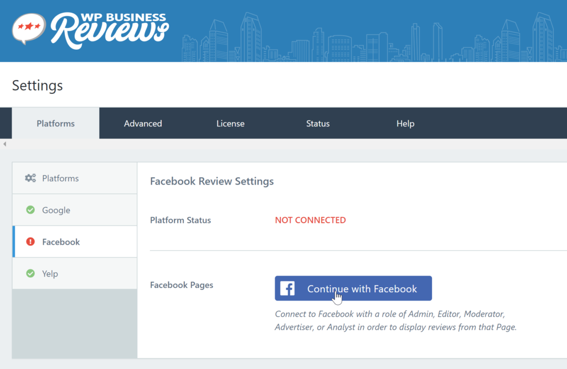
Task: Click the Facebook f logo on the button
Action: (287, 288)
